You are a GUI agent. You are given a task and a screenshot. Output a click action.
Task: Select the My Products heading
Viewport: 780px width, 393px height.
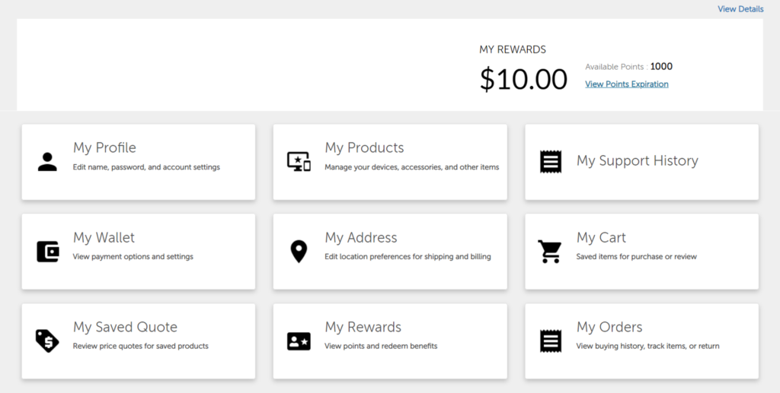pos(364,148)
